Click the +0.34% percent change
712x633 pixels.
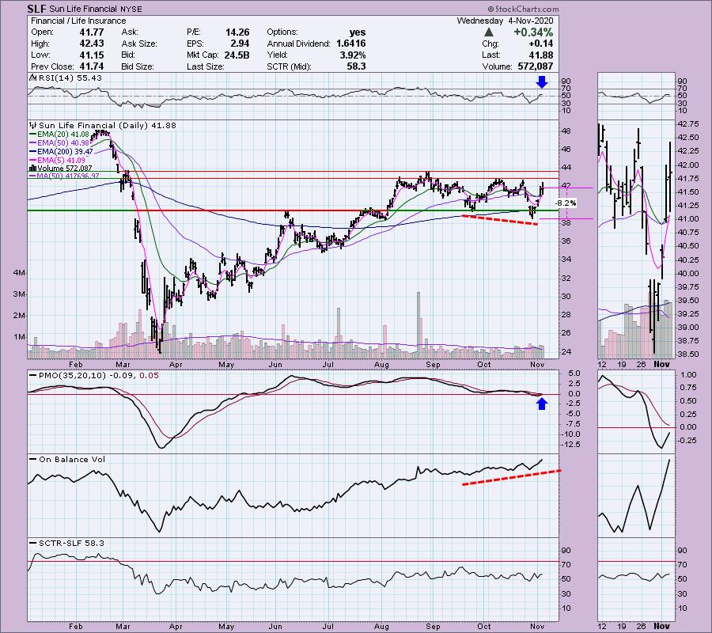pos(533,32)
